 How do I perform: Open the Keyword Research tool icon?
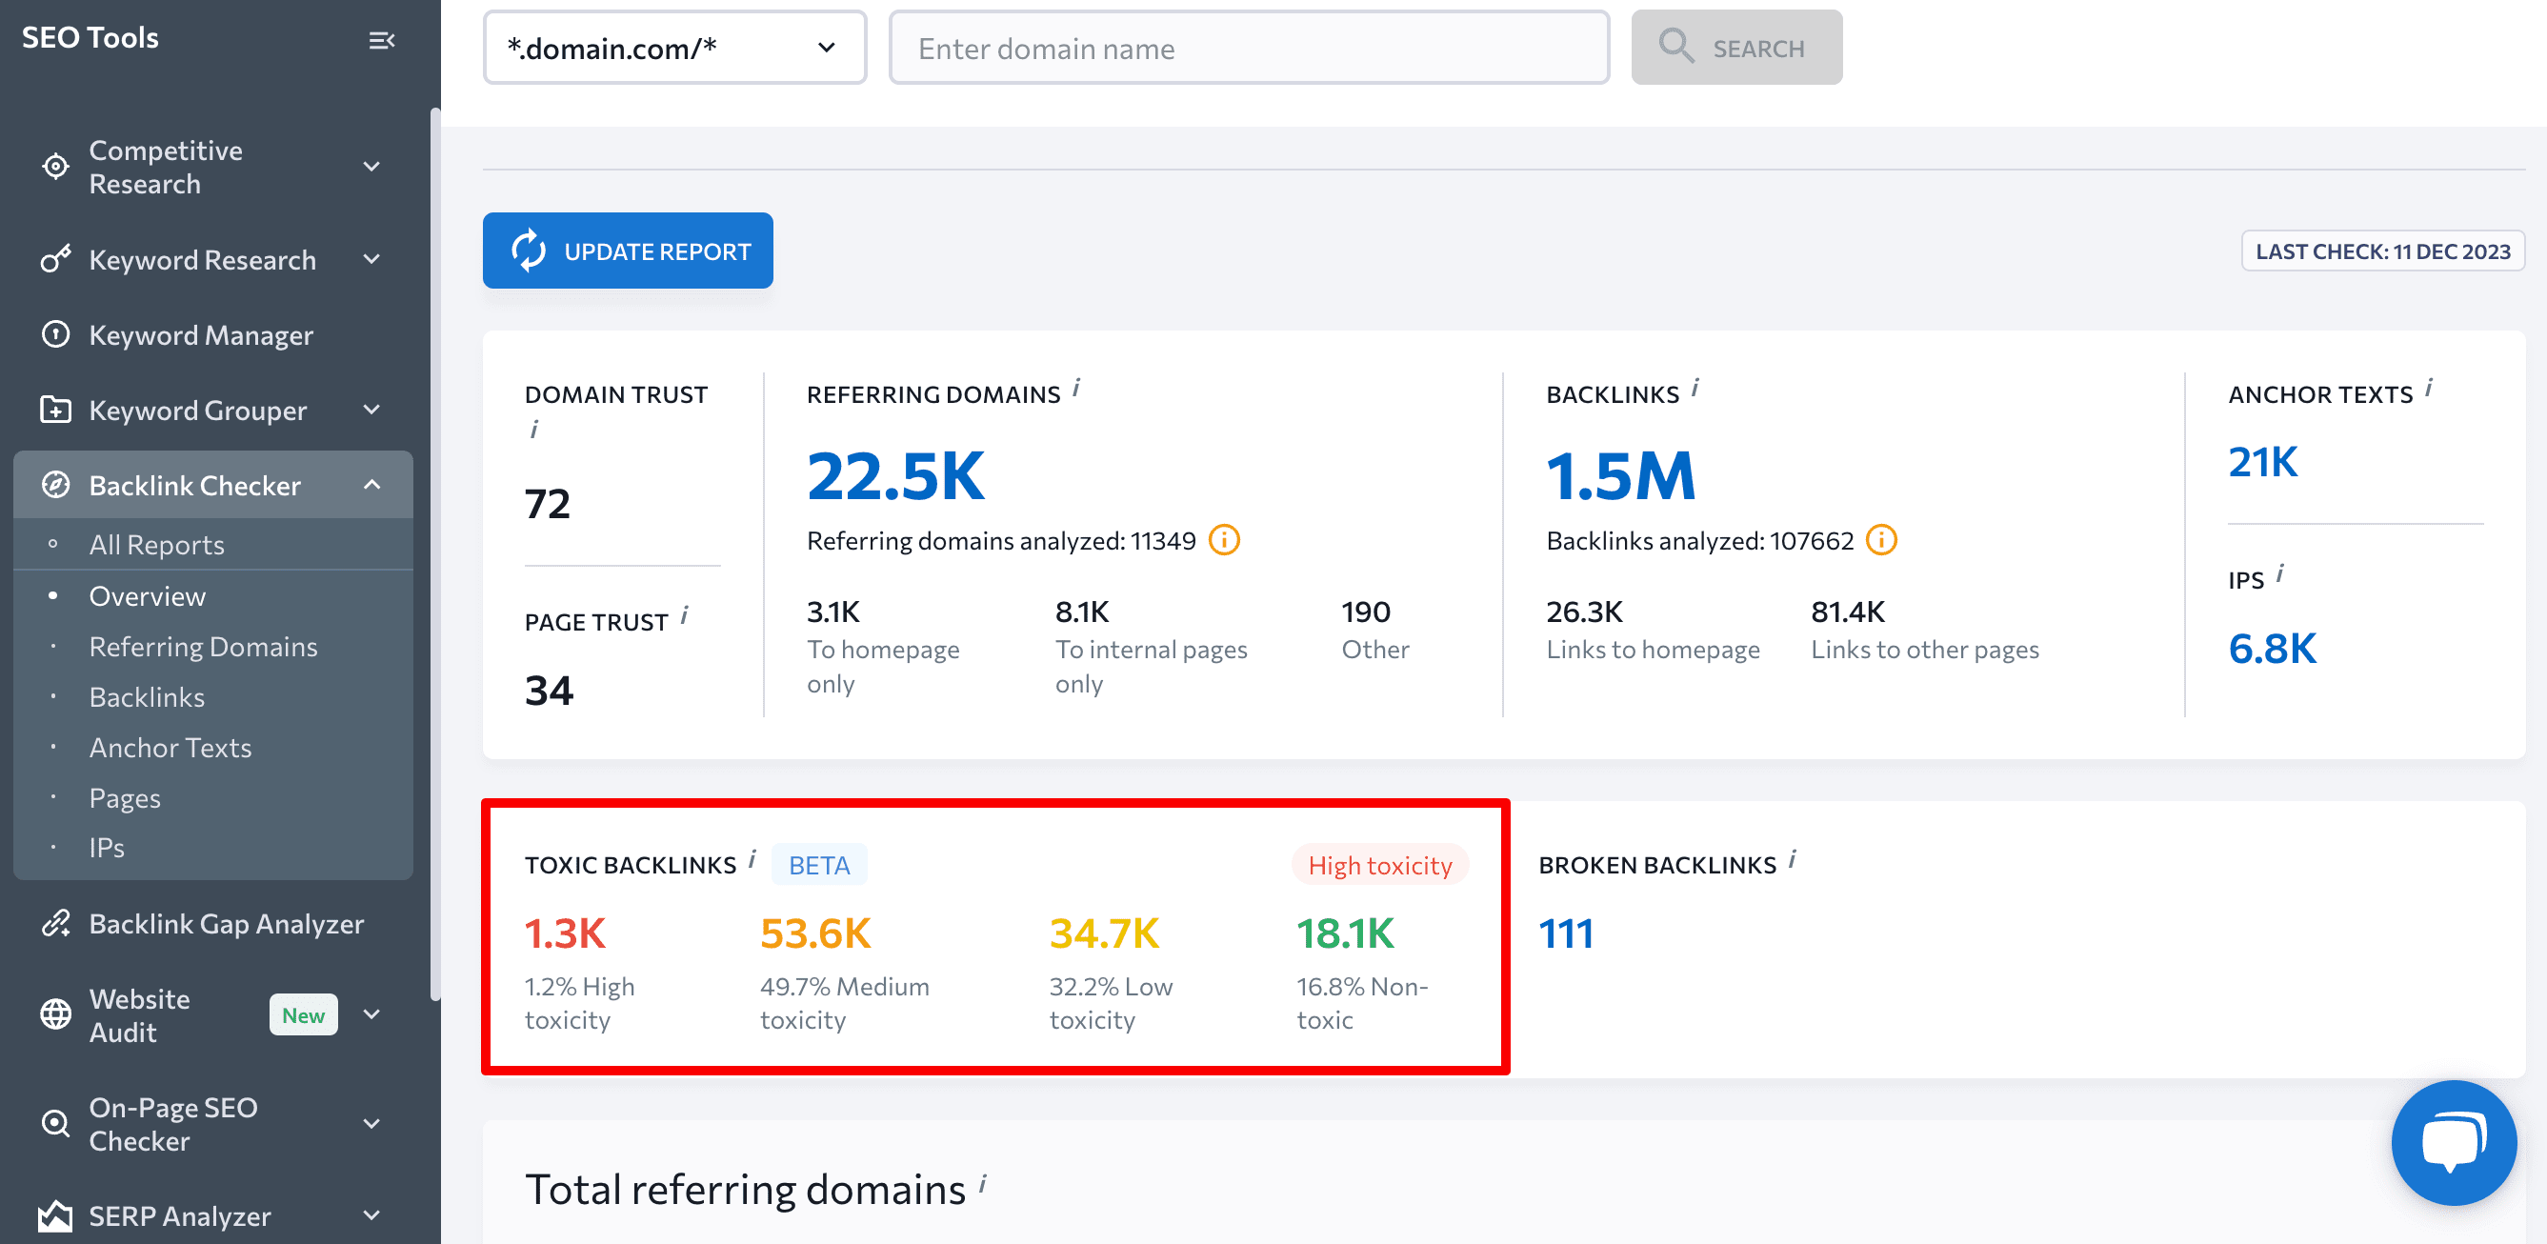55,259
